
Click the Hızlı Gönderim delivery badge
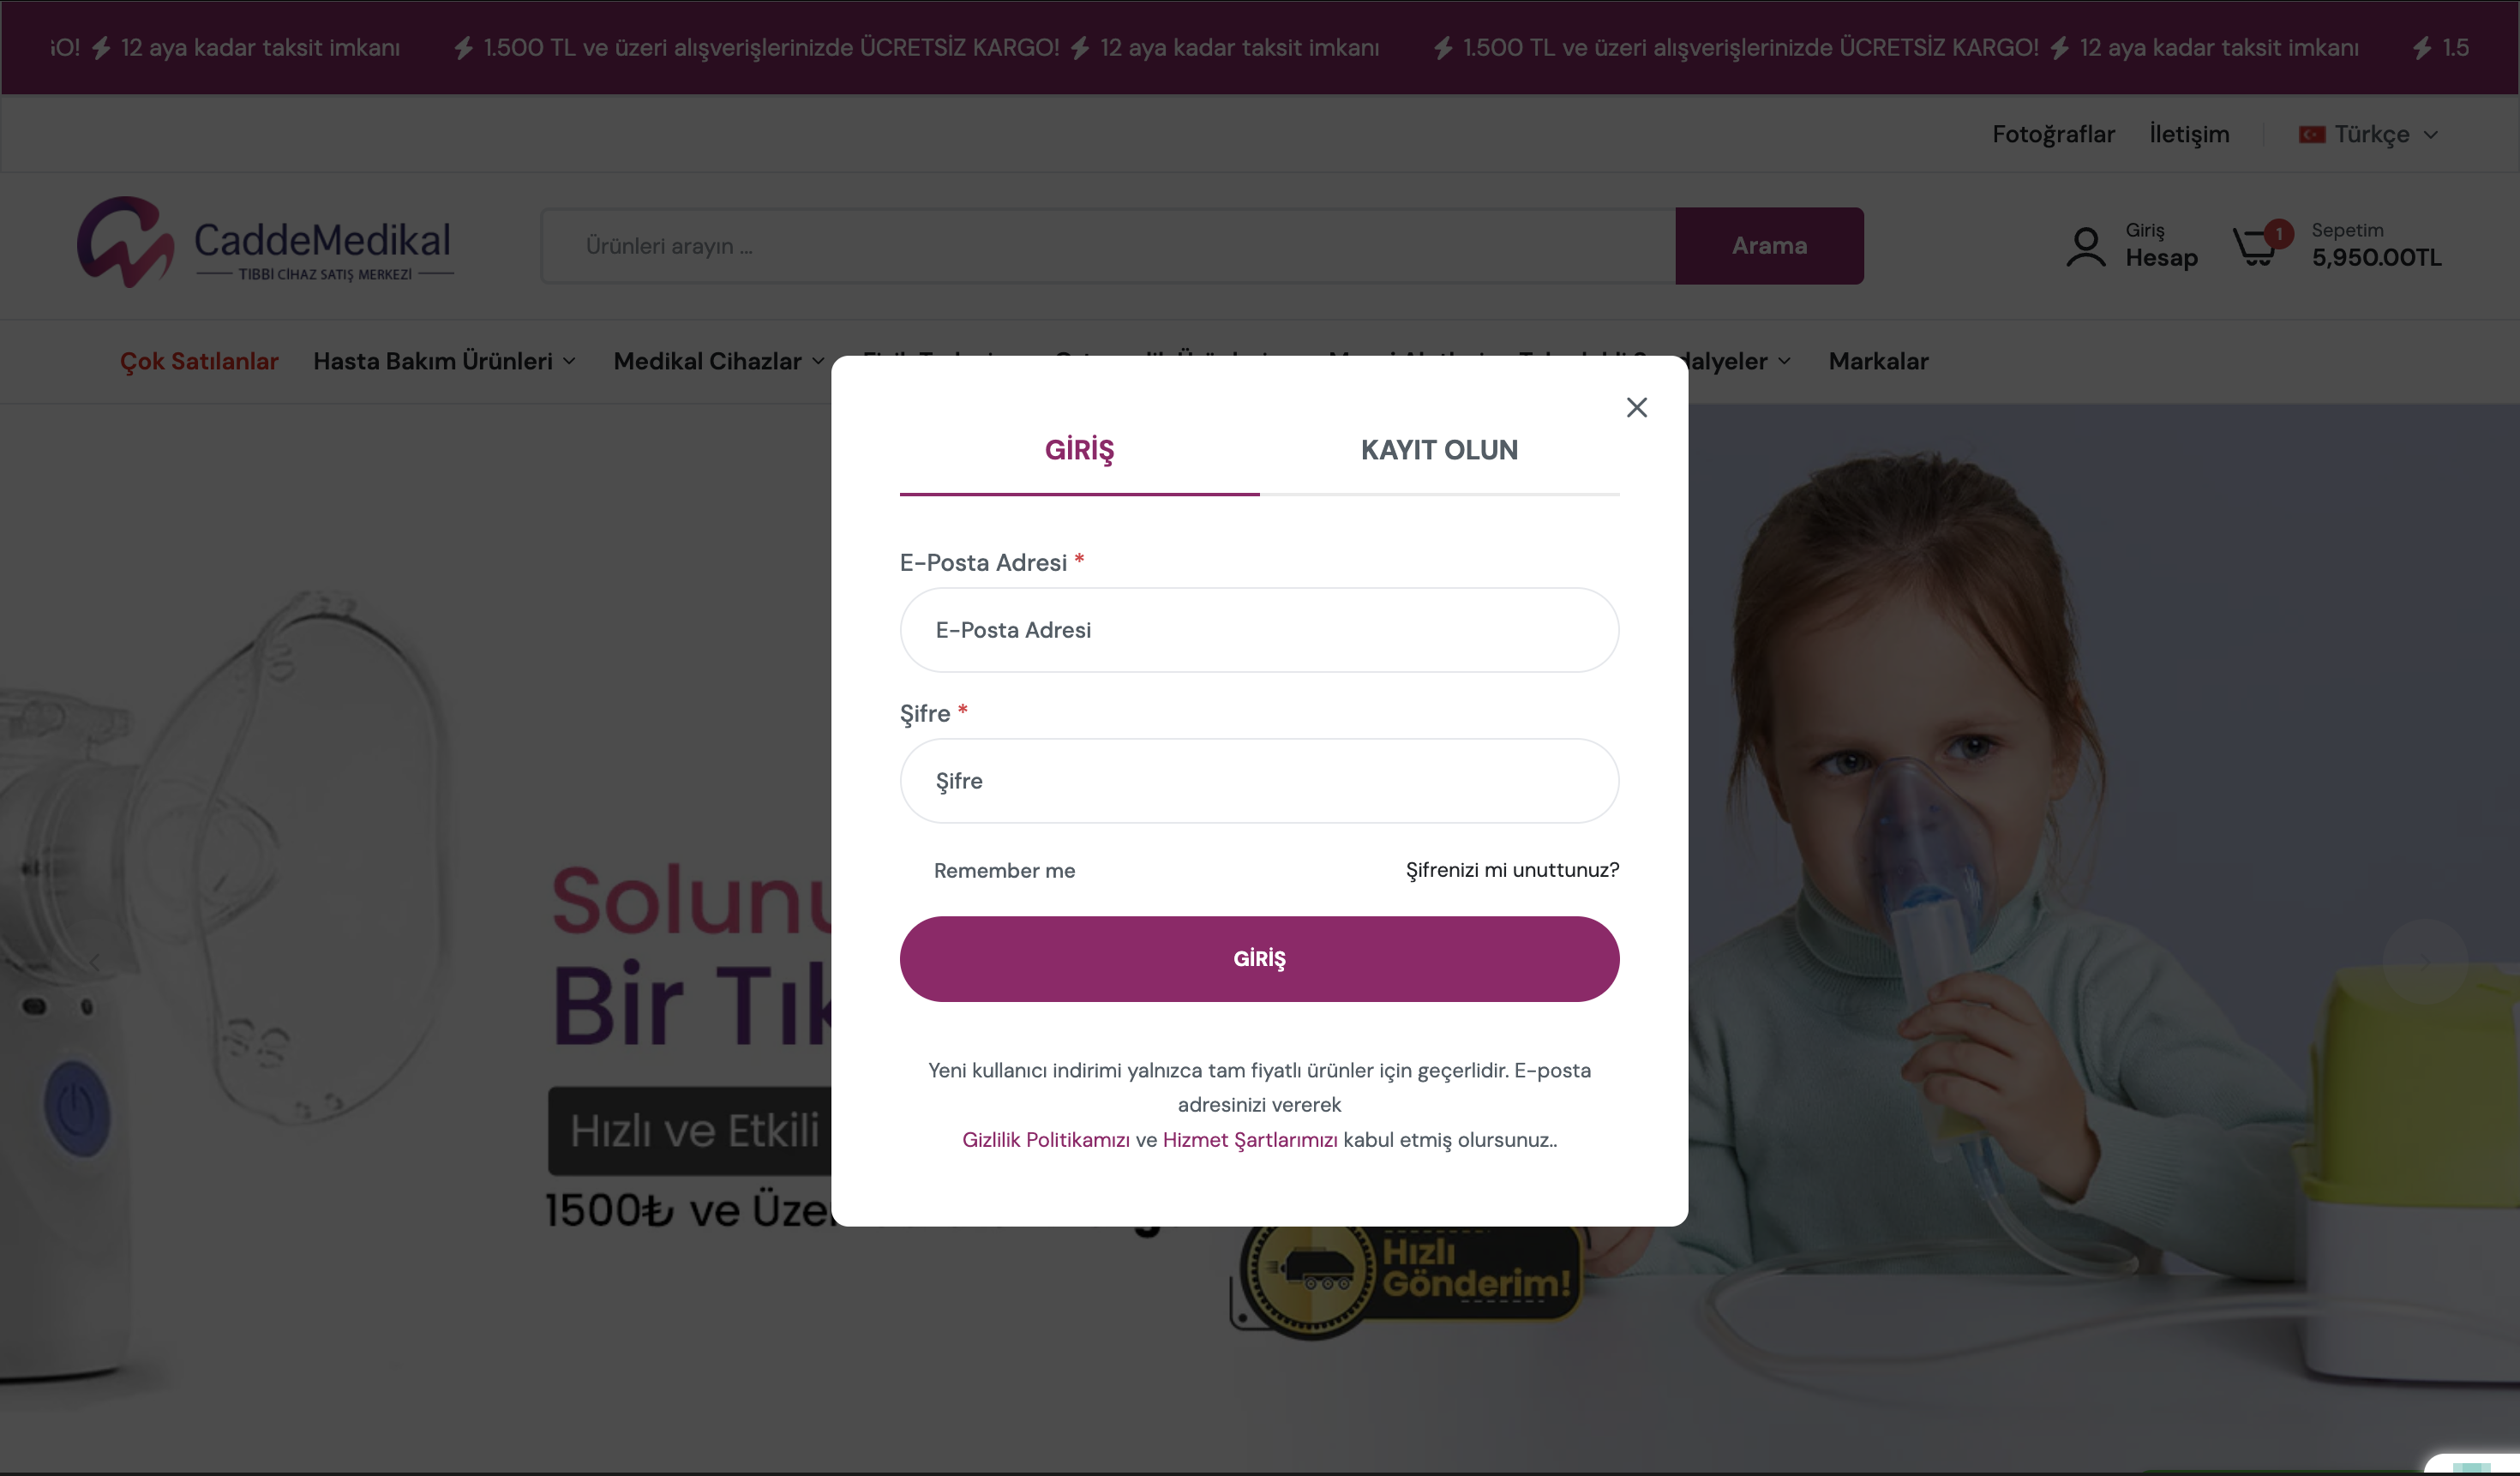click(1405, 1279)
